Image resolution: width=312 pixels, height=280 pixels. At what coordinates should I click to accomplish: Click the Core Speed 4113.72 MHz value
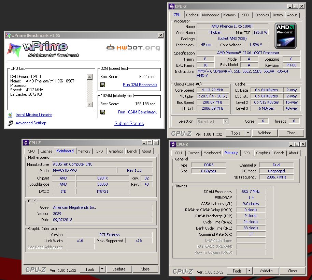tap(213, 90)
